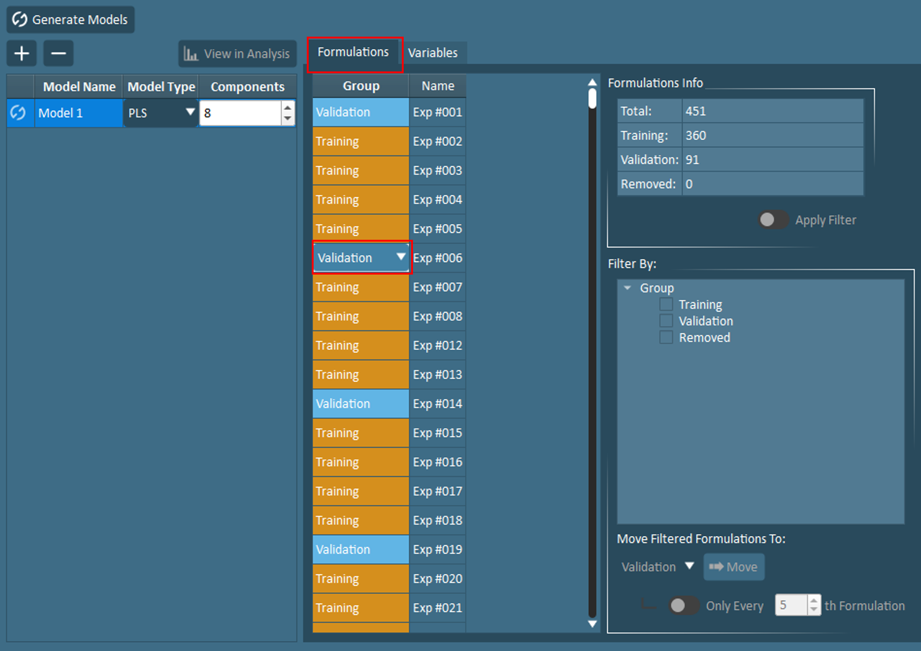Click the Move arrow button

733,567
